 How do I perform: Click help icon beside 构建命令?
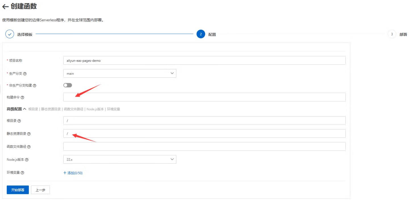pyautogui.click(x=22, y=97)
